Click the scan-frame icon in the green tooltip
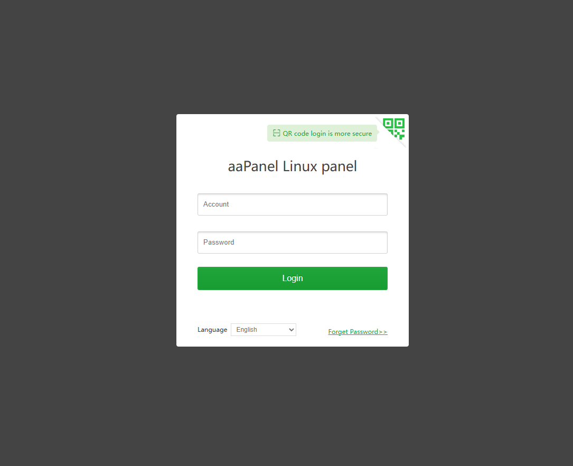The height and width of the screenshot is (466, 573). pyautogui.click(x=277, y=133)
